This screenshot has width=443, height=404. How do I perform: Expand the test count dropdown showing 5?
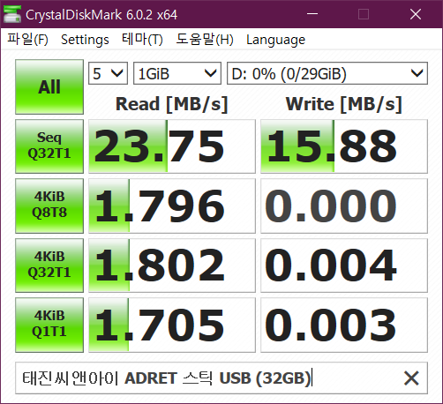108,73
